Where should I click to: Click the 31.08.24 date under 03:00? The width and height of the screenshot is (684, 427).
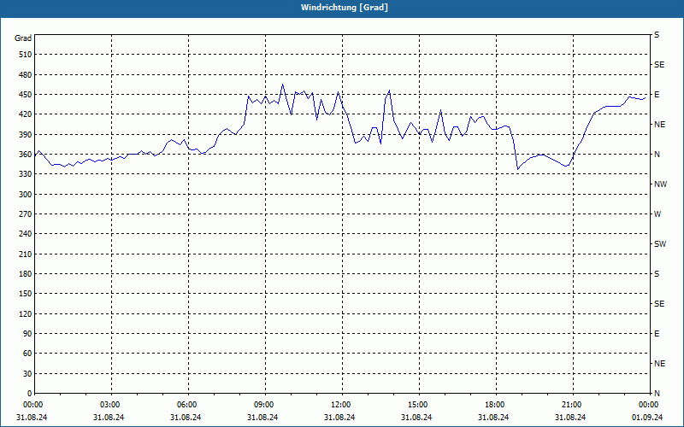click(109, 418)
